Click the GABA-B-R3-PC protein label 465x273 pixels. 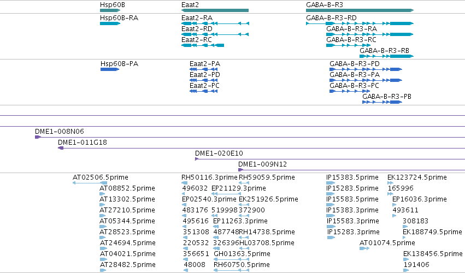point(355,86)
